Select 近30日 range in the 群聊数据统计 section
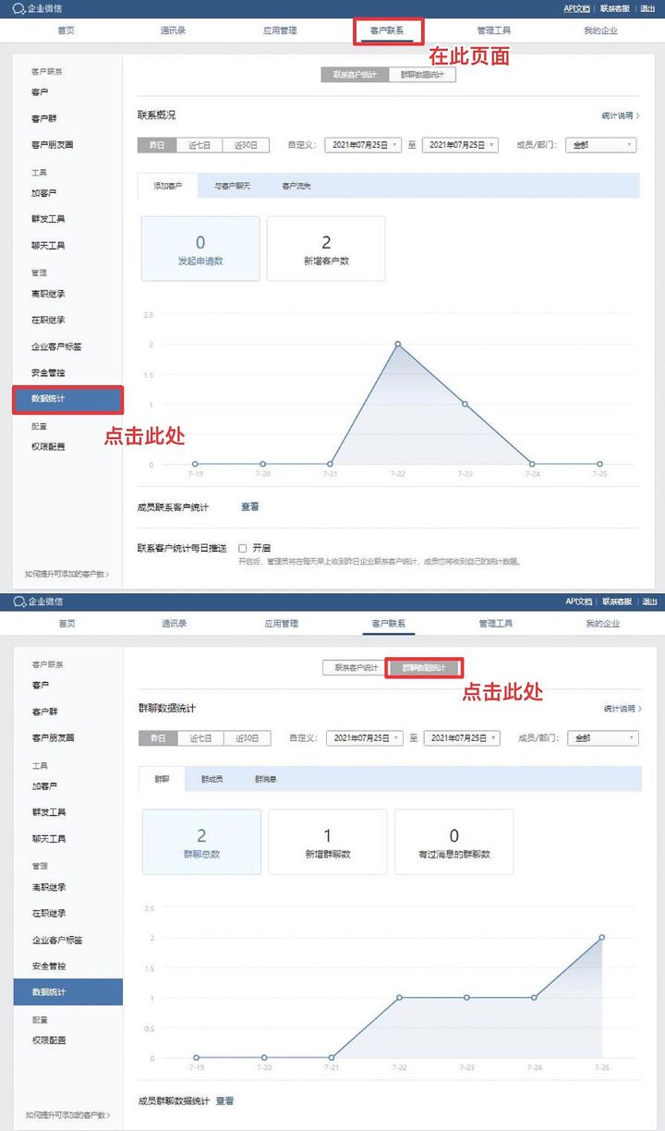This screenshot has height=1131, width=665. 248,738
